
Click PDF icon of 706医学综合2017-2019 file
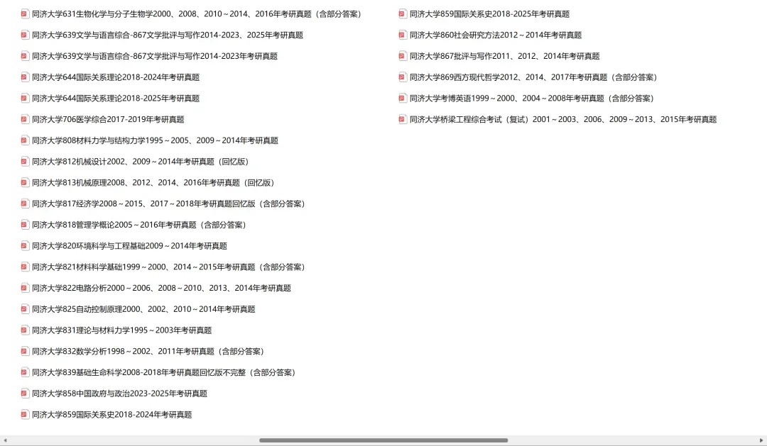click(x=25, y=119)
